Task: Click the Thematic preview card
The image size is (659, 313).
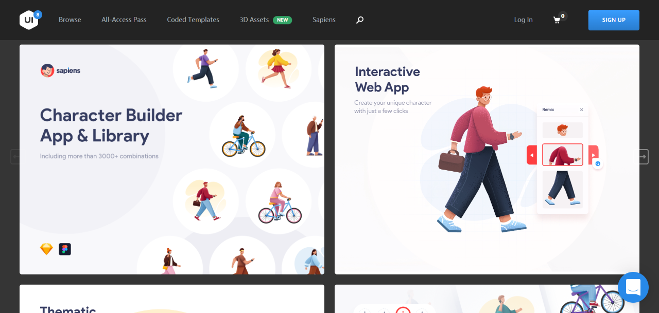Action: pos(172,299)
